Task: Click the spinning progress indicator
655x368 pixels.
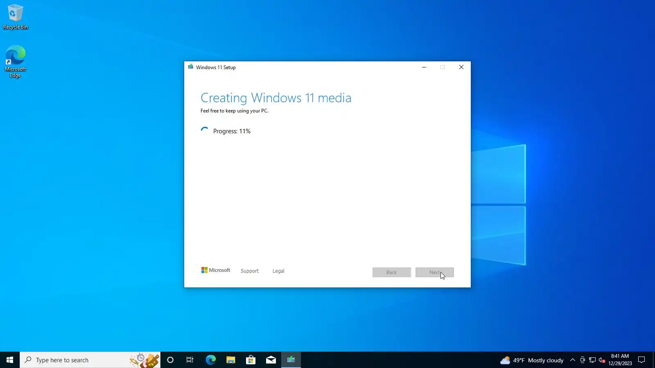Action: point(205,131)
